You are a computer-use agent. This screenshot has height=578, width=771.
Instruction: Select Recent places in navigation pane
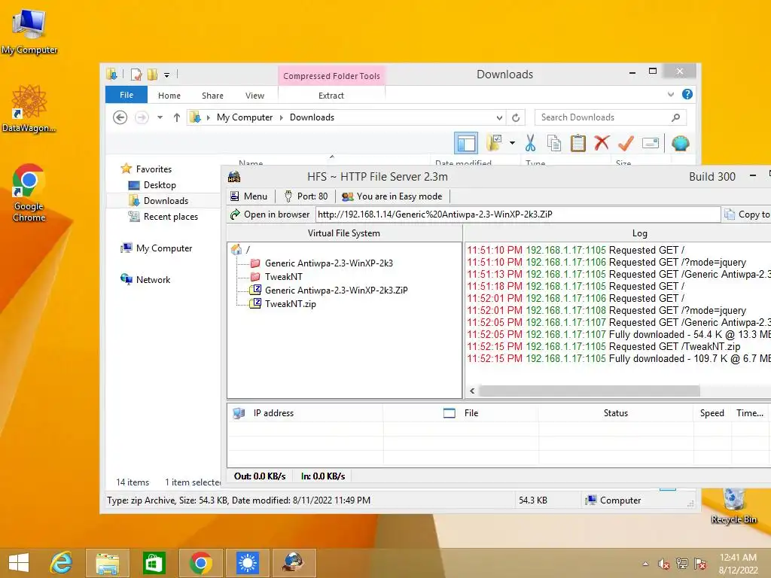(170, 217)
